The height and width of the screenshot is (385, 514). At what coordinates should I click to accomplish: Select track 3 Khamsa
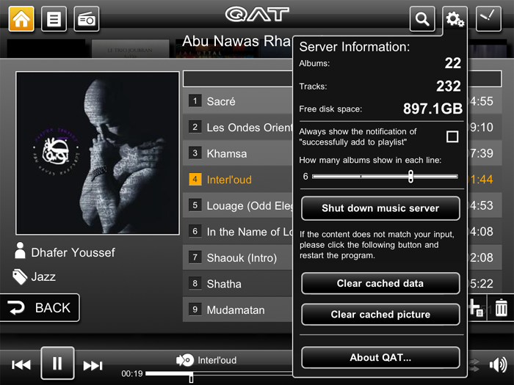[238, 153]
